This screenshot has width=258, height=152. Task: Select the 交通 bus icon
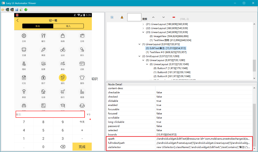[24, 50]
